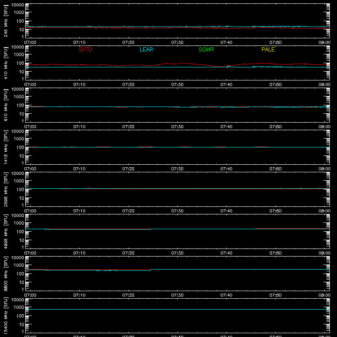Click the 07:20 tick label beneath the 410 MHz plot
Viewport: 337px width, 337px height.
pyautogui.click(x=128, y=85)
